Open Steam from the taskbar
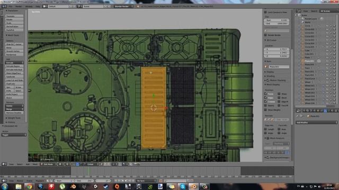Screen dimensions: 339x190 [106, 186]
